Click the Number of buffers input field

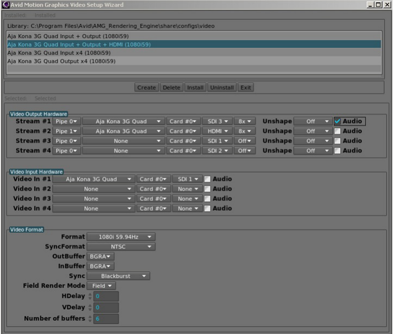(x=106, y=319)
